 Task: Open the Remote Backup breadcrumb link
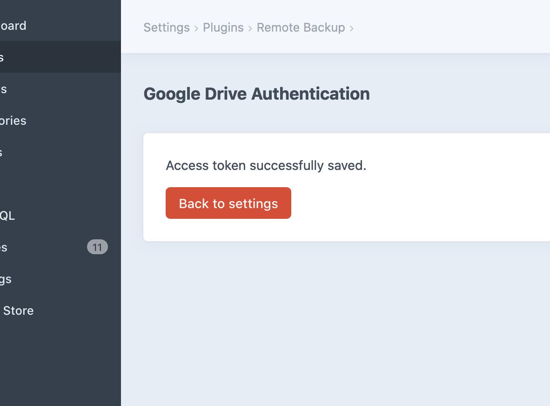[x=301, y=28]
